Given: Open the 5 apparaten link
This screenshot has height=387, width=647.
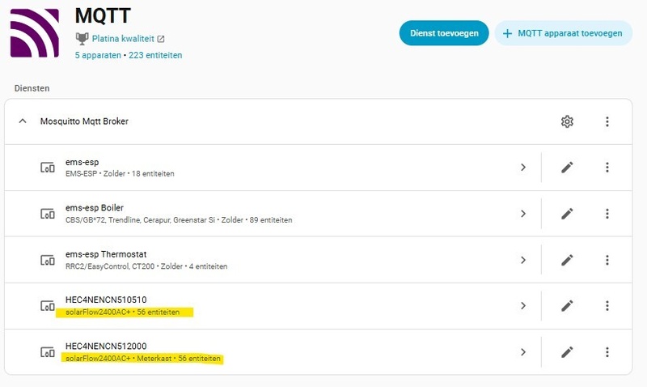Looking at the screenshot, I should click(x=98, y=55).
